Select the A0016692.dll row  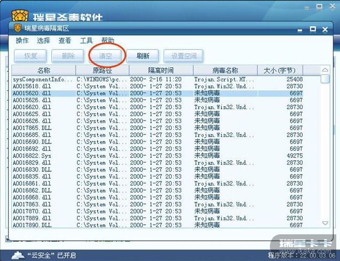pyautogui.click(x=157, y=148)
